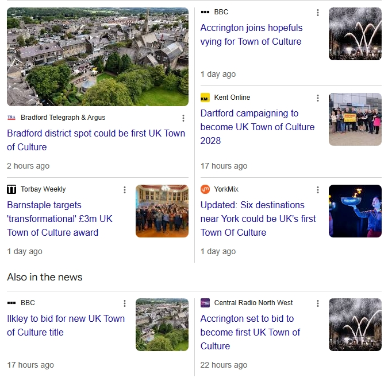The width and height of the screenshot is (388, 378).
Task: Open 'Updated: Six destinations near York' headline
Action: click(258, 219)
